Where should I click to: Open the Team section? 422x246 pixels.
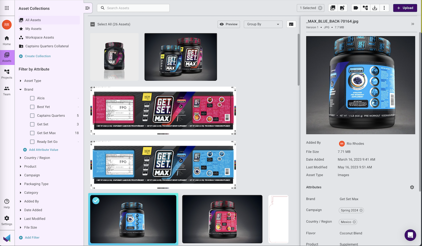pyautogui.click(x=7, y=91)
